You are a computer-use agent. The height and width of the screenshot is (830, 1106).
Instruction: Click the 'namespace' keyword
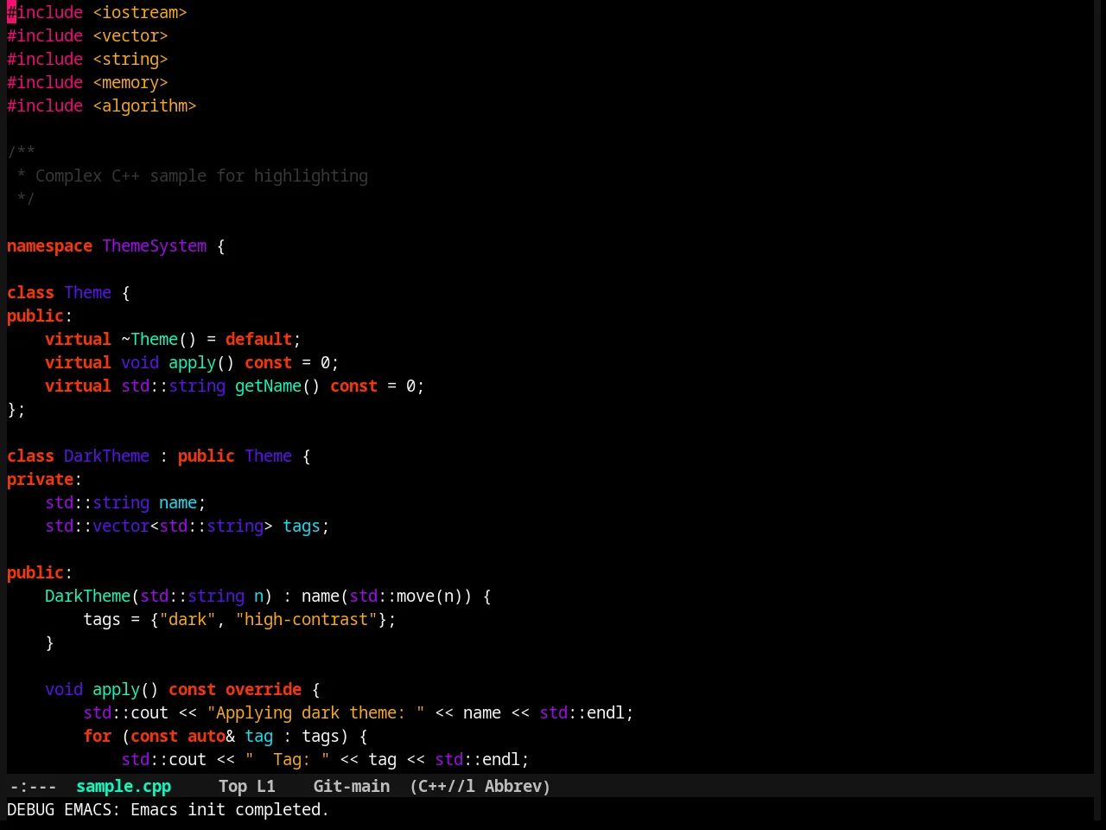pos(49,246)
